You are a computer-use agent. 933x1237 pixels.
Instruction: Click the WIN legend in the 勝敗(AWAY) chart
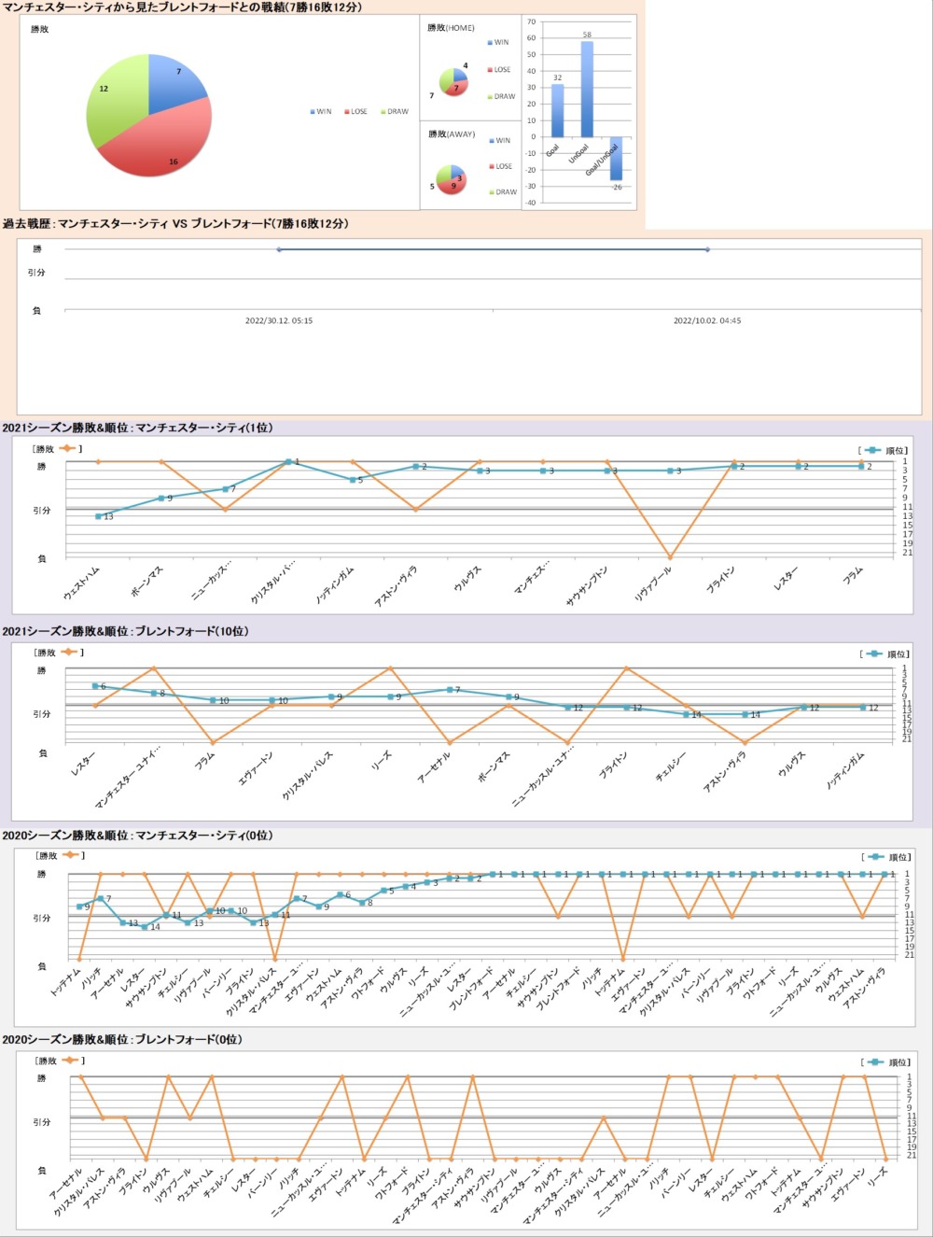click(499, 141)
